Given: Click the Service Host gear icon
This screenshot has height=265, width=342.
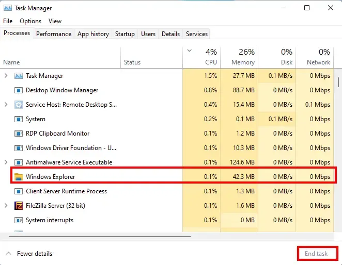Looking at the screenshot, I should click(19, 105).
